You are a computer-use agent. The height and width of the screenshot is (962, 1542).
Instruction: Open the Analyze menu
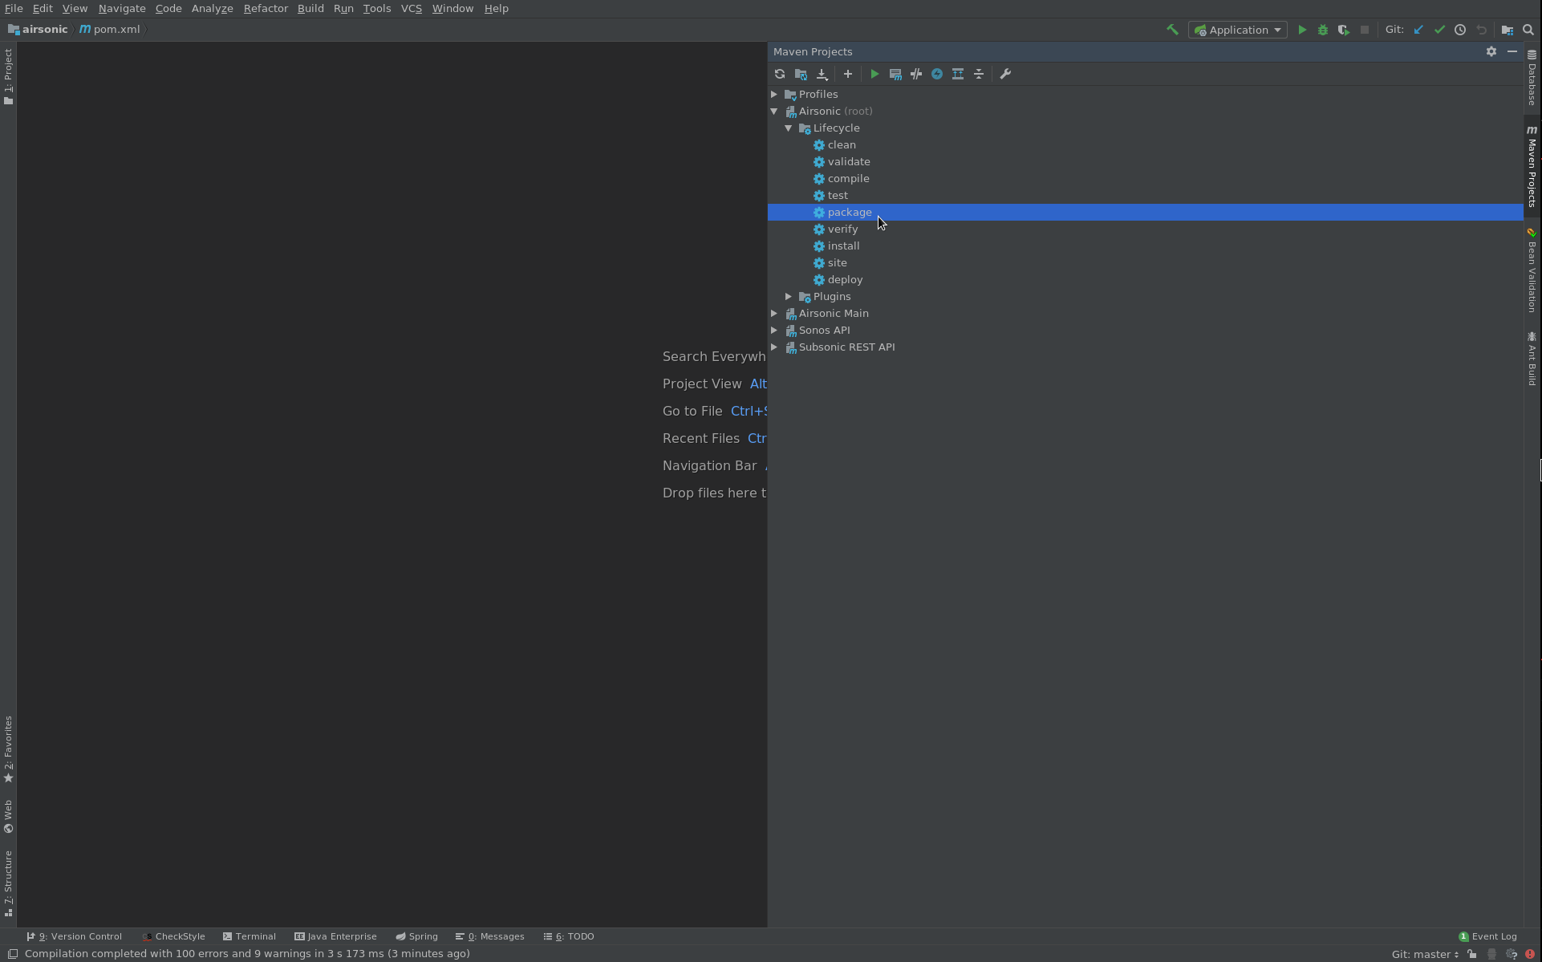(x=212, y=8)
